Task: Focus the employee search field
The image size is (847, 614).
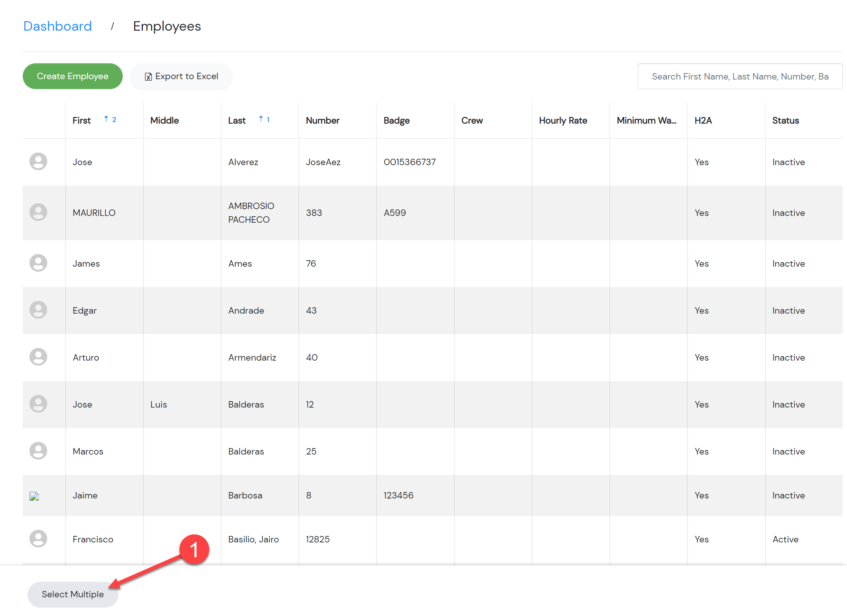Action: [x=740, y=76]
